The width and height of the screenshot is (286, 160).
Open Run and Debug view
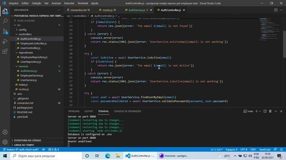point(5,41)
